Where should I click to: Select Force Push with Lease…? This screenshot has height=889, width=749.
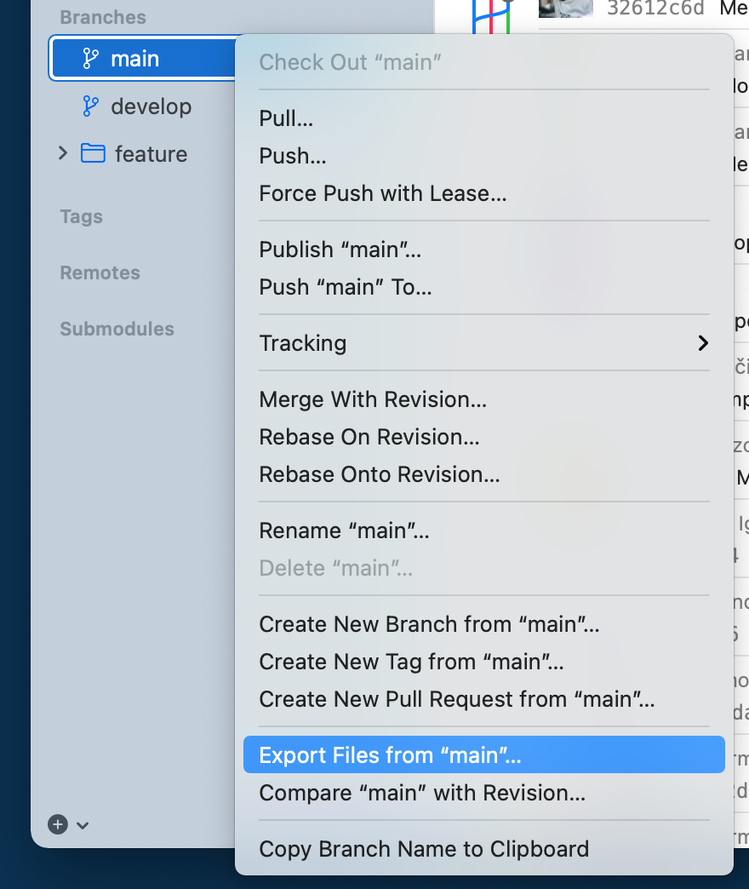[x=383, y=193]
